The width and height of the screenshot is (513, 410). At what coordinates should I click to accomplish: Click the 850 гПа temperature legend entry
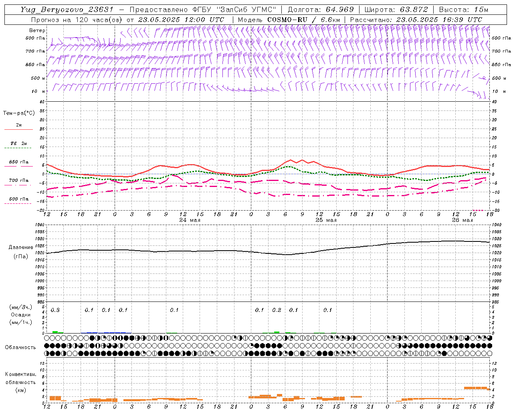tap(19, 162)
